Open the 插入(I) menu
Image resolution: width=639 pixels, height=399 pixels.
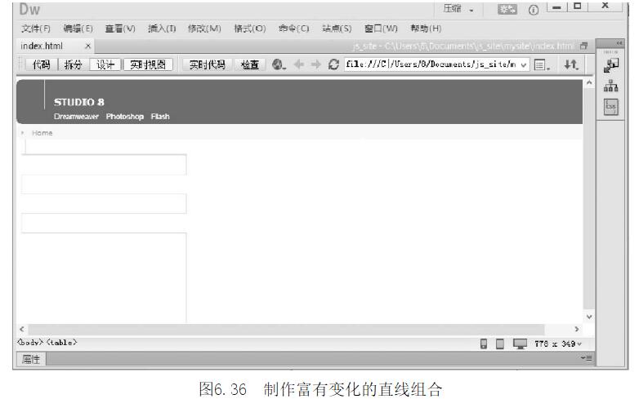(162, 29)
